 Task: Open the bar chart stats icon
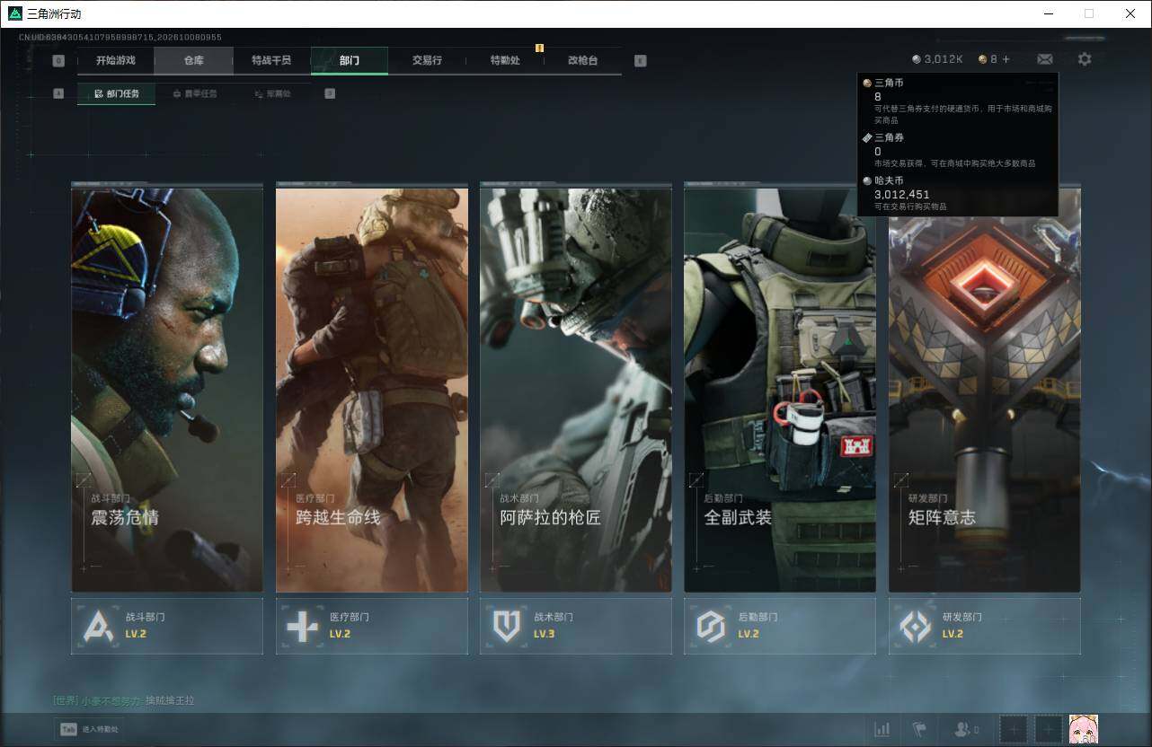pos(882,729)
